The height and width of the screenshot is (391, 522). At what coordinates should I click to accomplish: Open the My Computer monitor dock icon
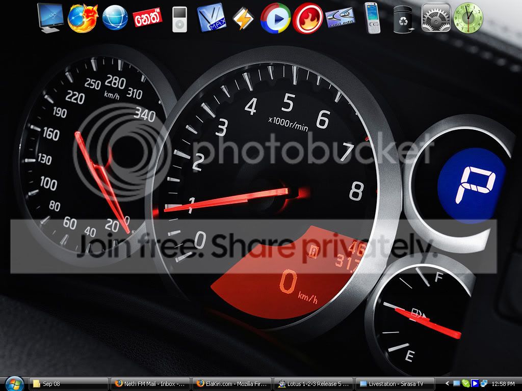tap(50, 18)
